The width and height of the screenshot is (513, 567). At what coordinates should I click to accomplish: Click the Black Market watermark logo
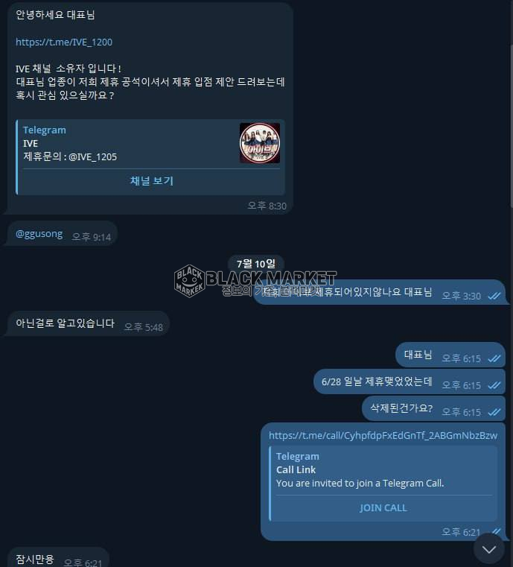(x=255, y=281)
